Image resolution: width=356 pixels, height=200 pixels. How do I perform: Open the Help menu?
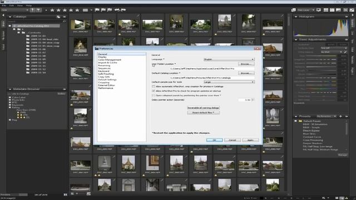[x=29, y=6]
